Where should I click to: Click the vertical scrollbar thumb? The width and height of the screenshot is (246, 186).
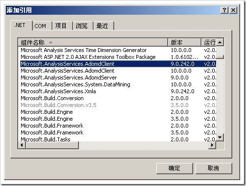(x=220, y=57)
